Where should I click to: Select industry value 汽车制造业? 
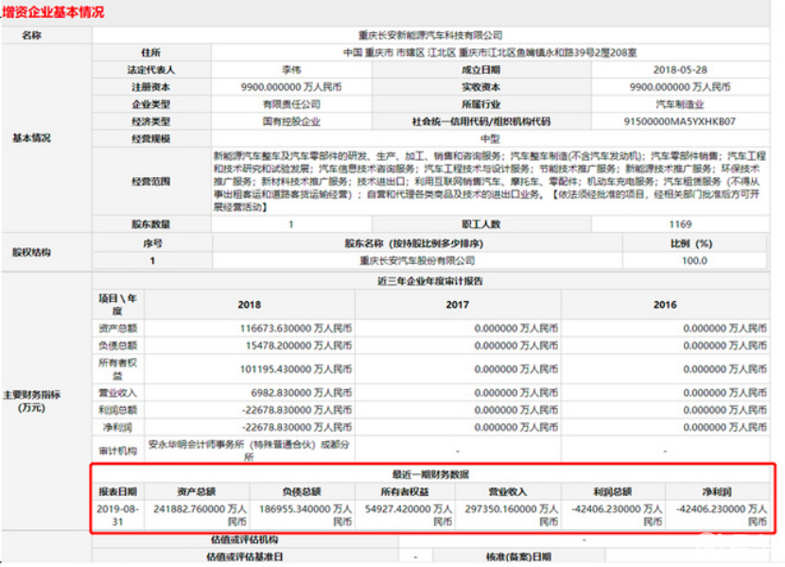[x=680, y=104]
